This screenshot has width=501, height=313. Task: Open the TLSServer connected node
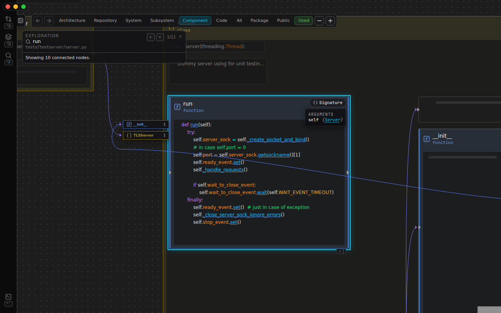(x=146, y=135)
